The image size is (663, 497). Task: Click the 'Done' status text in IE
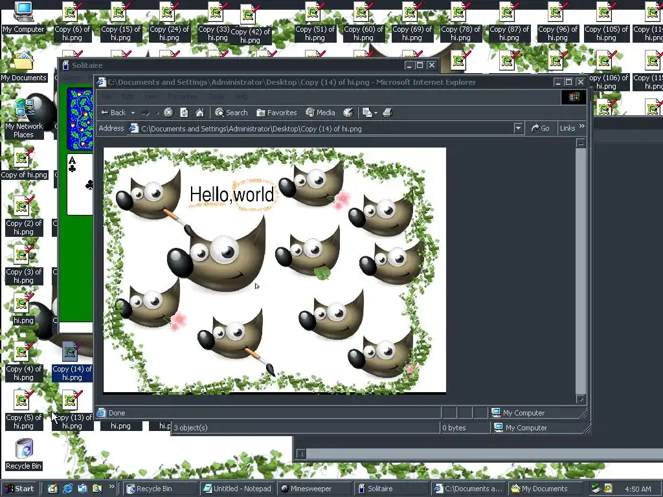click(x=117, y=413)
